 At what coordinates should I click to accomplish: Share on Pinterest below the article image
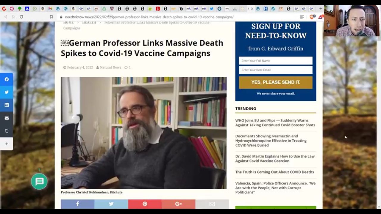[145, 204]
